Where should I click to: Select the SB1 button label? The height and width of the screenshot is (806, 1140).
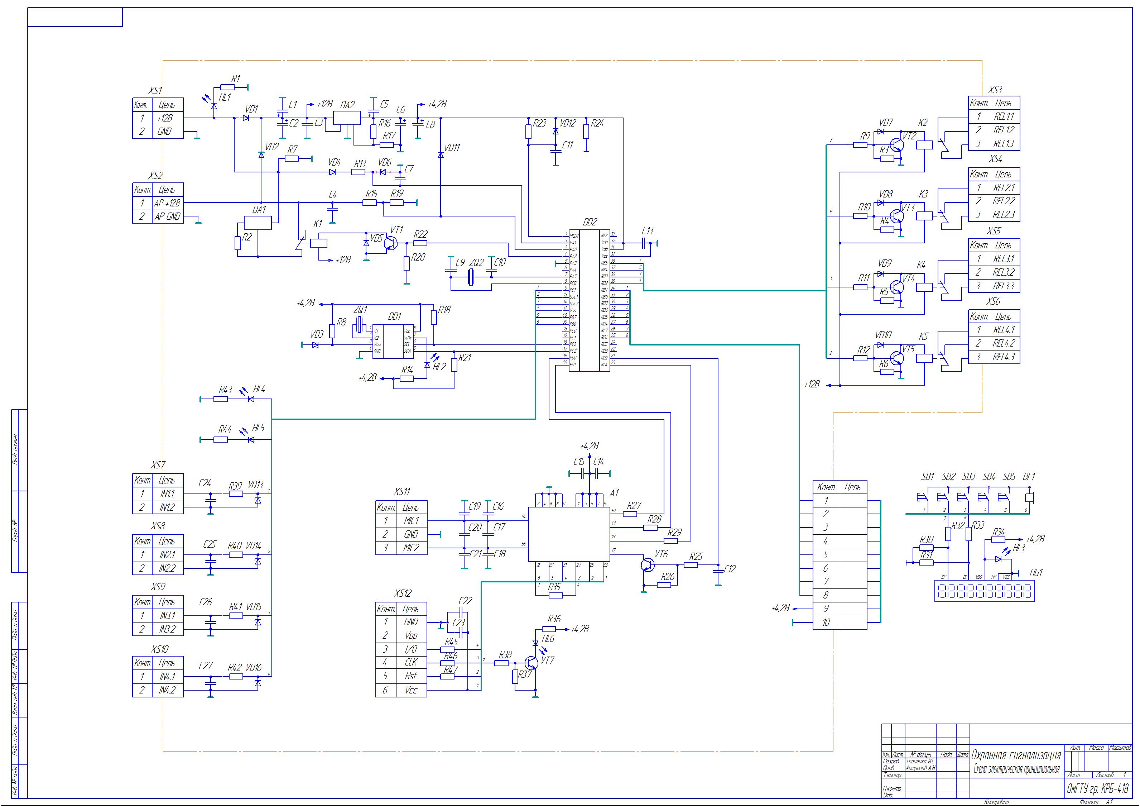pos(928,477)
